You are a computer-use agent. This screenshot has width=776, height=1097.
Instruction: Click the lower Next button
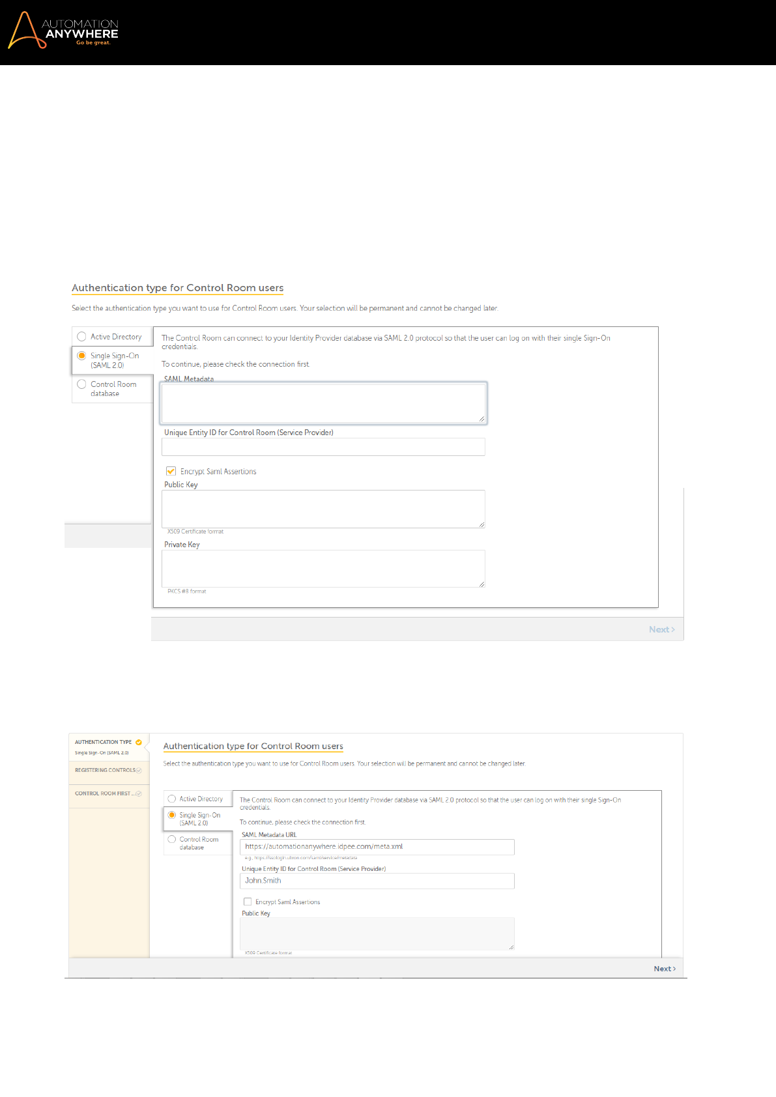click(665, 969)
